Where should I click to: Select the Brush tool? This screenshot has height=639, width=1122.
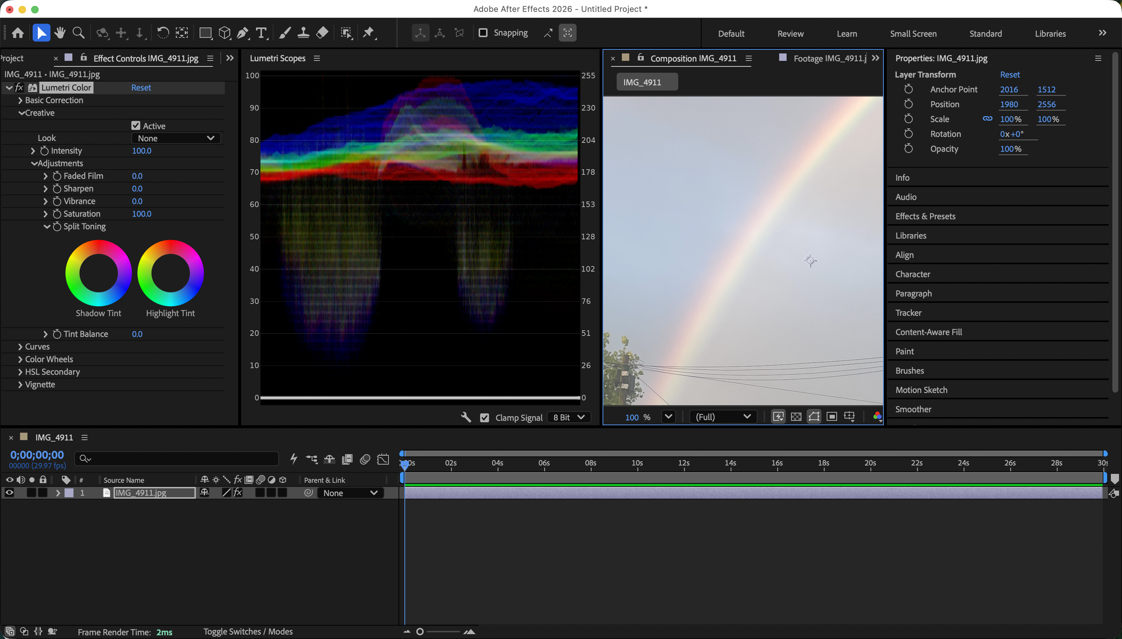(285, 33)
